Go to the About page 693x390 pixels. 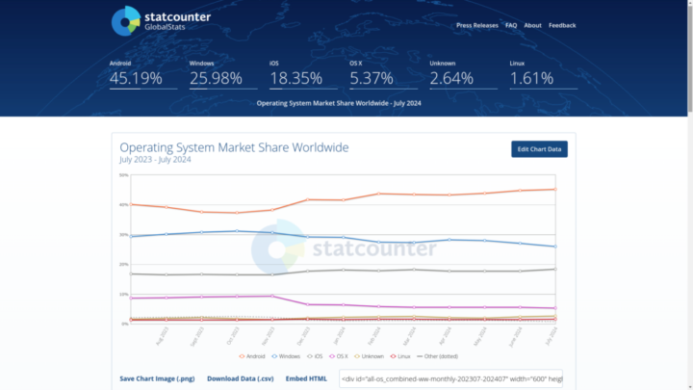532,25
